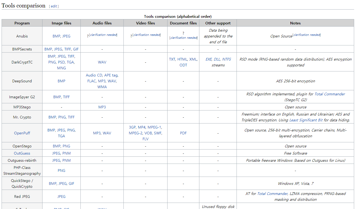Open the Audio CD link in DeepSound row
This screenshot has height=209, width=356.
pos(94,75)
